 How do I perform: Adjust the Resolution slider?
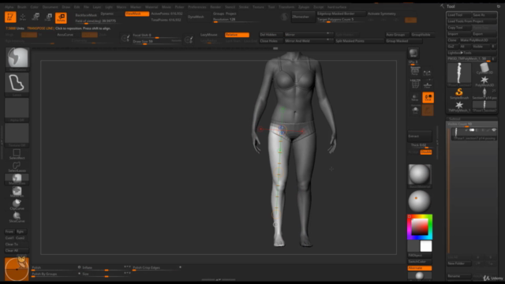(x=236, y=20)
